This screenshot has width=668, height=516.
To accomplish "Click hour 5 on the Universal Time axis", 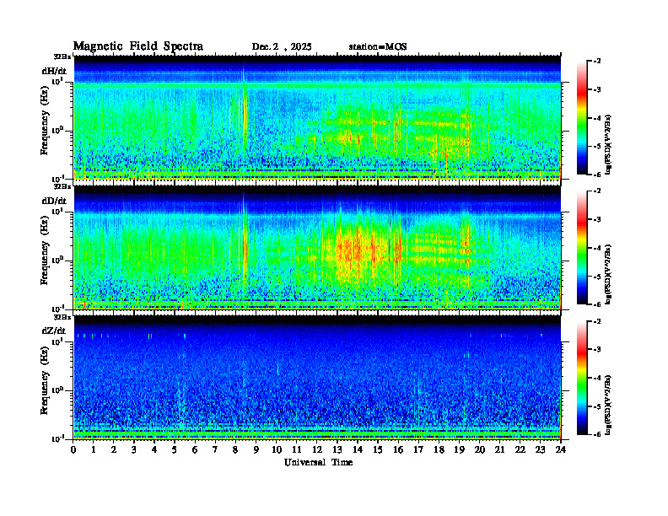I will (x=175, y=449).
